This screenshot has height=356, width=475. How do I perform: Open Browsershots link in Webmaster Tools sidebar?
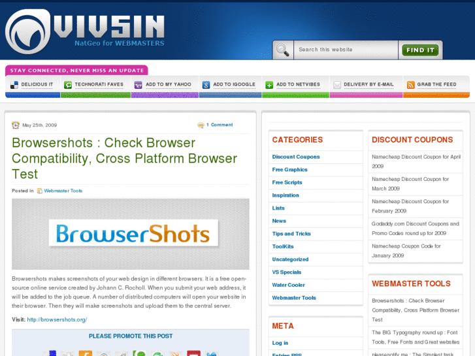(416, 310)
